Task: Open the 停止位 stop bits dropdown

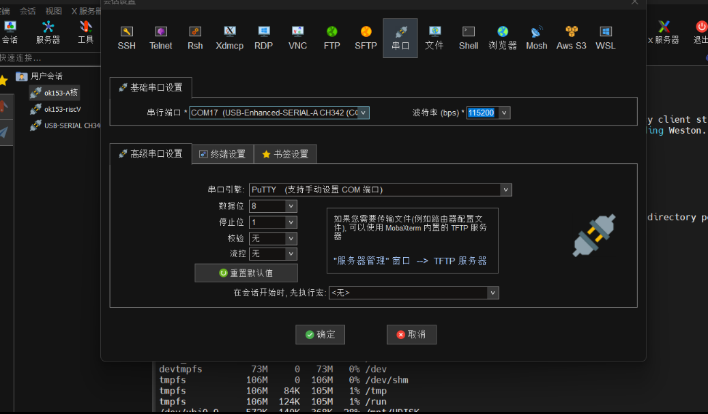Action: pyautogui.click(x=291, y=222)
